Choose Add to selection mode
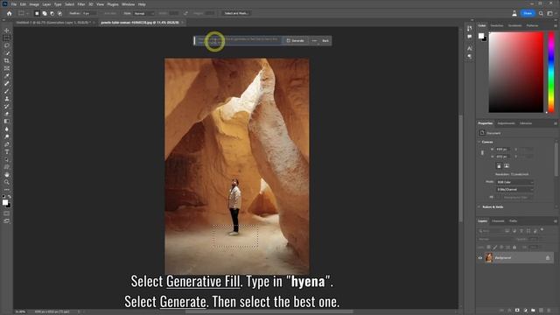The height and width of the screenshot is (315, 560). click(45, 13)
